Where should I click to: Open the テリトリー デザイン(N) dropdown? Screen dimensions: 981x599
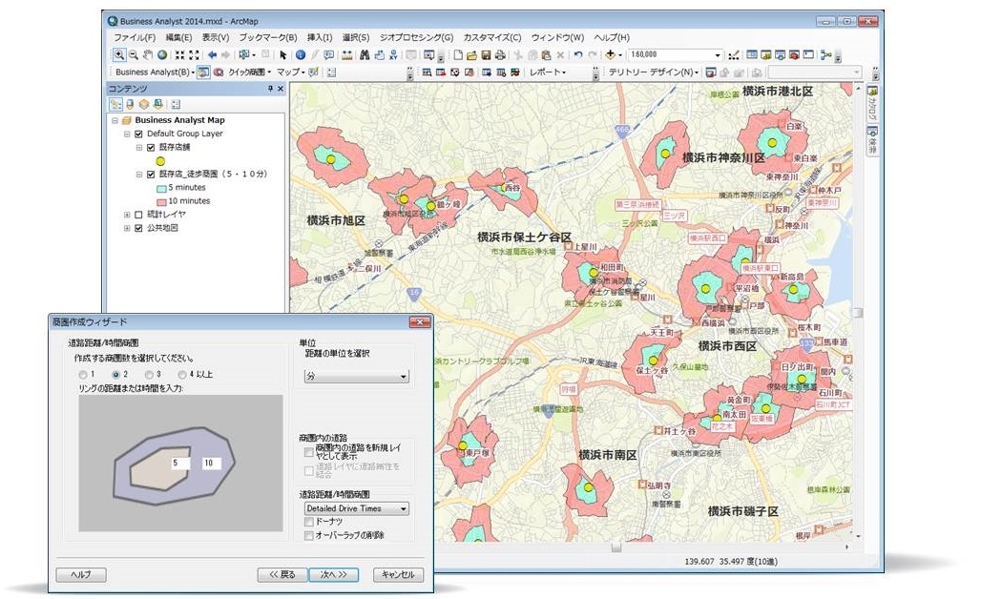pyautogui.click(x=654, y=72)
